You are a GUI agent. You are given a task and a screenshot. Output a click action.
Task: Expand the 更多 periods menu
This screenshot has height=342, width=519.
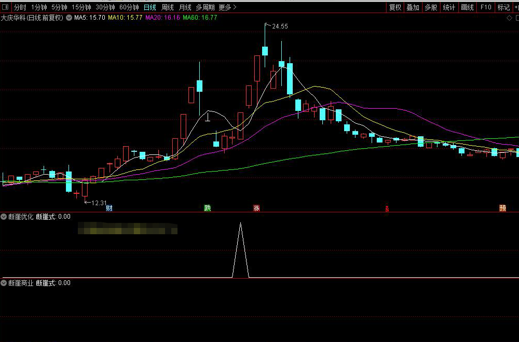coord(228,7)
